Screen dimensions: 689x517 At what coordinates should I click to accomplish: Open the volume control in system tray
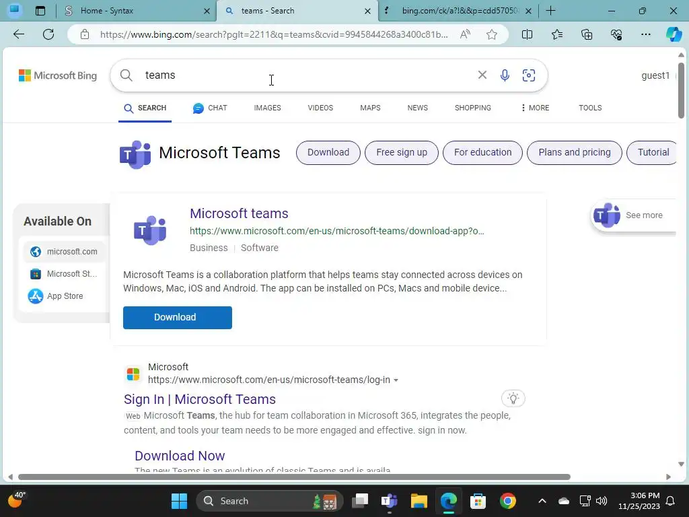tap(602, 501)
